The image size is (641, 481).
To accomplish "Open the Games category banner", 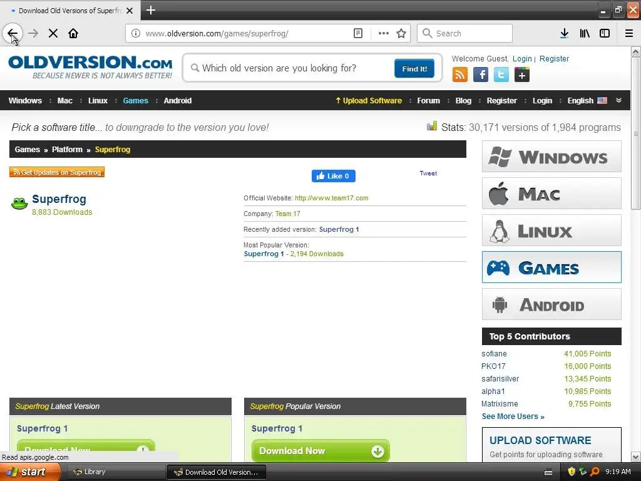I will pos(551,267).
